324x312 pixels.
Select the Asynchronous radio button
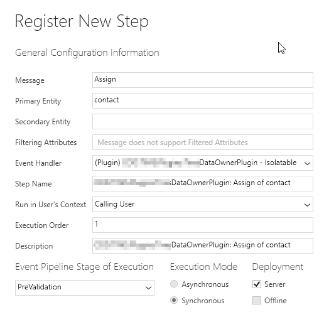pos(174,284)
